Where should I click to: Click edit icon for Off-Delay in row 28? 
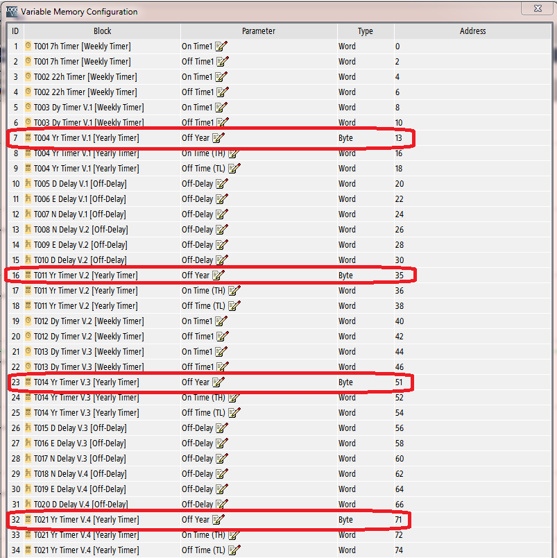click(x=221, y=458)
